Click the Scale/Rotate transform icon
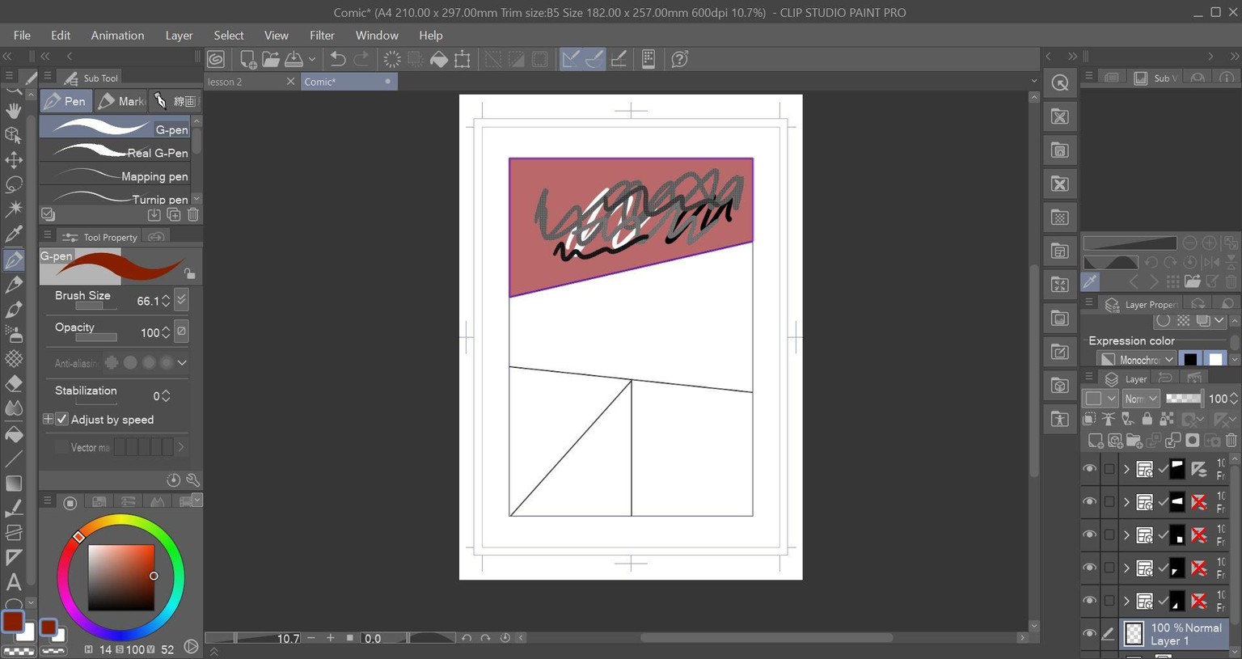1242x659 pixels. [463, 59]
